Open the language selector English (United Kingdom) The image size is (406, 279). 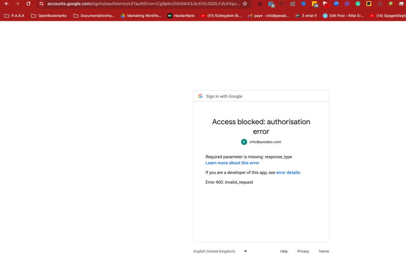pyautogui.click(x=220, y=251)
